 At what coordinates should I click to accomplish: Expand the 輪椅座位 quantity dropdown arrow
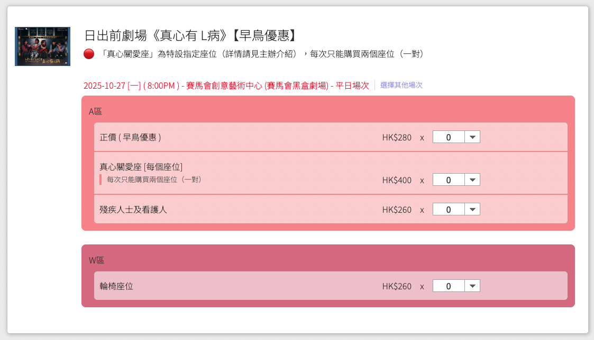(x=472, y=286)
